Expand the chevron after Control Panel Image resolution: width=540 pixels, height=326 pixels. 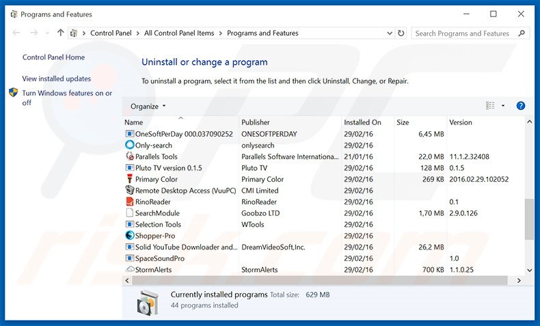[x=138, y=33]
